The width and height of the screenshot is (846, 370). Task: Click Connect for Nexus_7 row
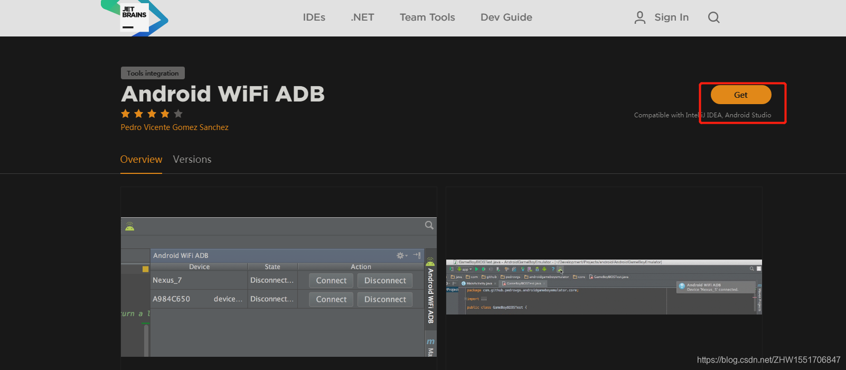click(331, 281)
